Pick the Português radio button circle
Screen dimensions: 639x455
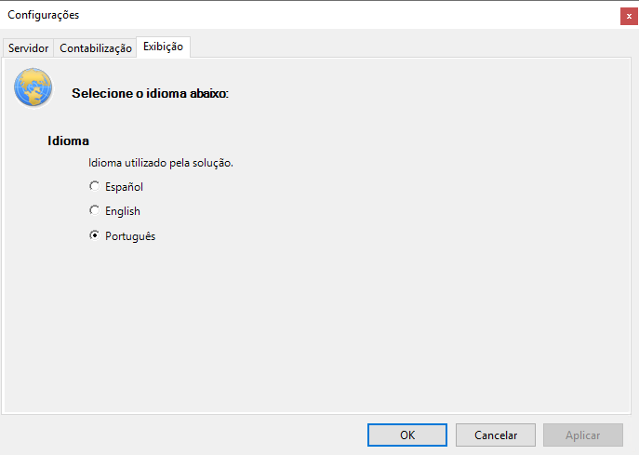coord(94,235)
